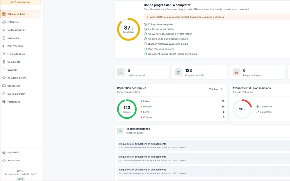Click the Risques prioritaires triangle icon
Image resolution: width=290 pixels, height=181 pixels.
click(x=120, y=131)
